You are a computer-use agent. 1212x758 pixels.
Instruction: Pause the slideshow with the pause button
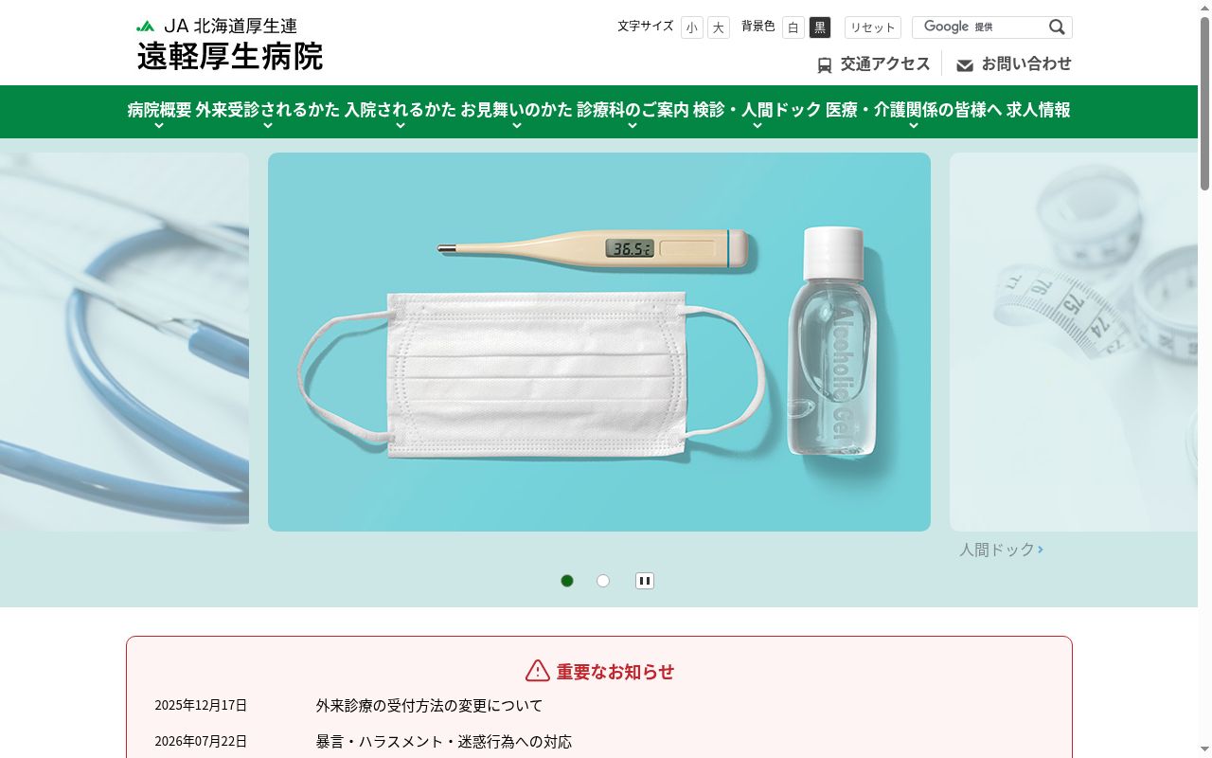tap(645, 581)
